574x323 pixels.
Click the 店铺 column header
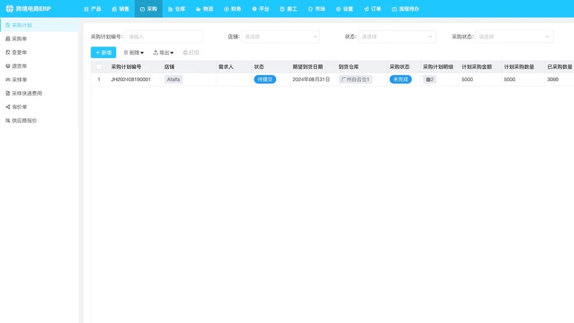pos(169,67)
